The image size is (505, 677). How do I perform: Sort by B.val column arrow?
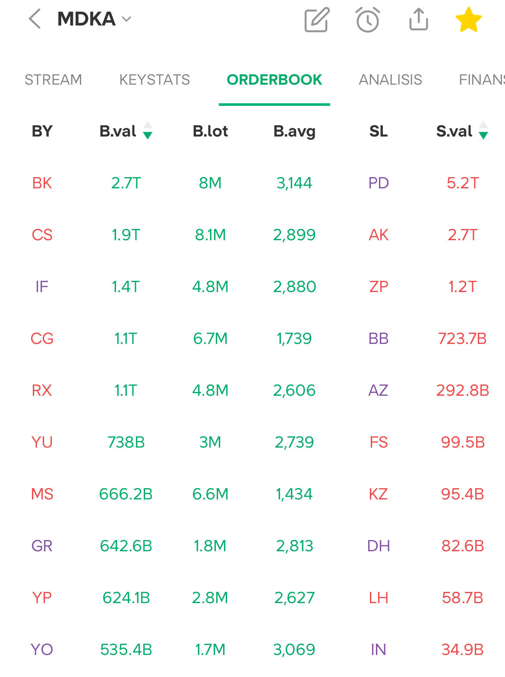[x=148, y=130]
